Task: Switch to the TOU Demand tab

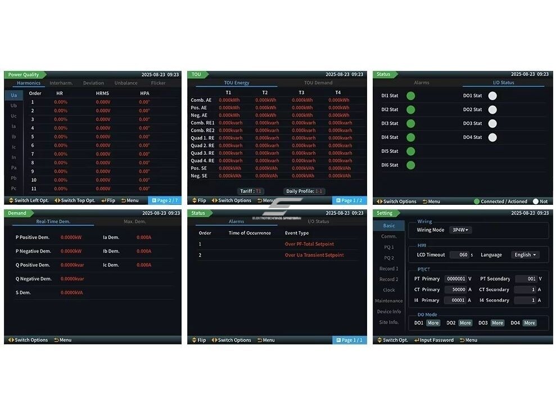Action: 318,83
